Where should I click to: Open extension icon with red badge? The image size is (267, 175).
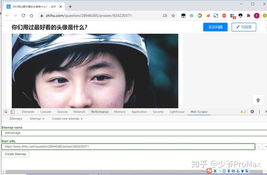(233, 16)
